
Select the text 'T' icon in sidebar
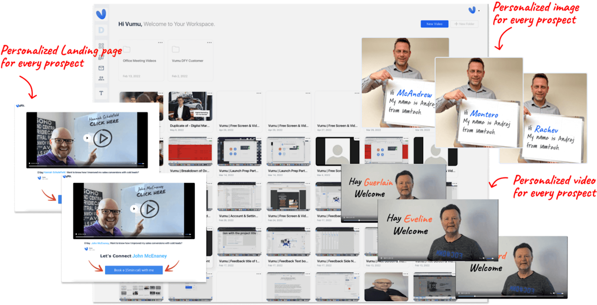[x=101, y=93]
